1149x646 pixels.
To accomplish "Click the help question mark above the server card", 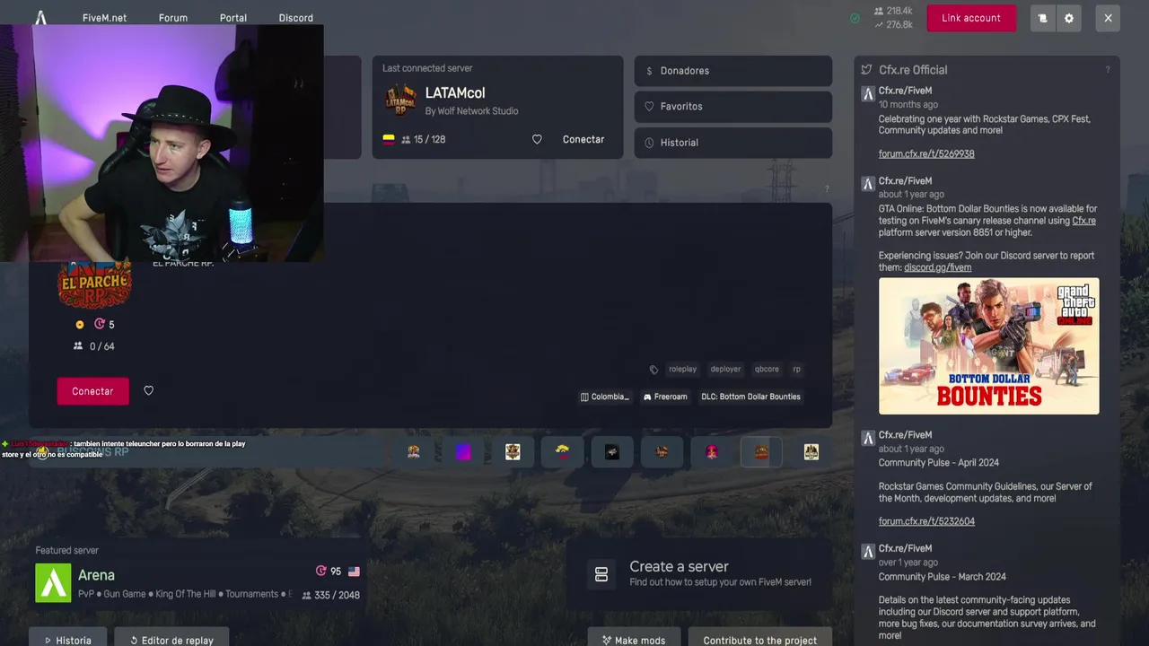I will coord(827,189).
